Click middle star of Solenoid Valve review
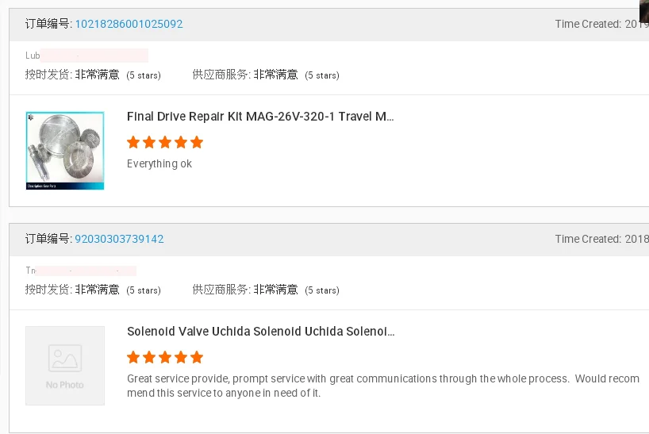The height and width of the screenshot is (434, 649). [165, 357]
